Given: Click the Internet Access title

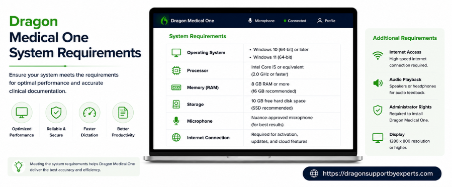Looking at the screenshot, I should (405, 52).
